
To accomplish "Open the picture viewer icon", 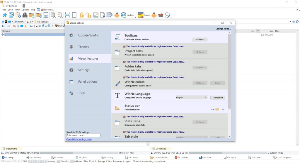I will pyautogui.click(x=96, y=15).
